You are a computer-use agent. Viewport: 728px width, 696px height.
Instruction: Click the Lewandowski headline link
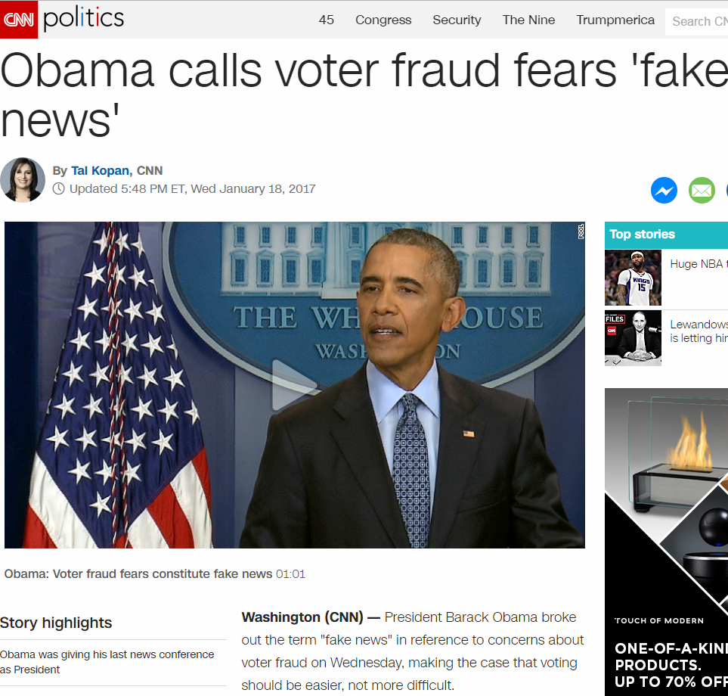click(699, 331)
